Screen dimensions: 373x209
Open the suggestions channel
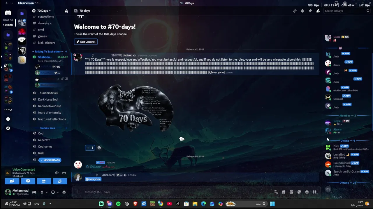click(46, 17)
